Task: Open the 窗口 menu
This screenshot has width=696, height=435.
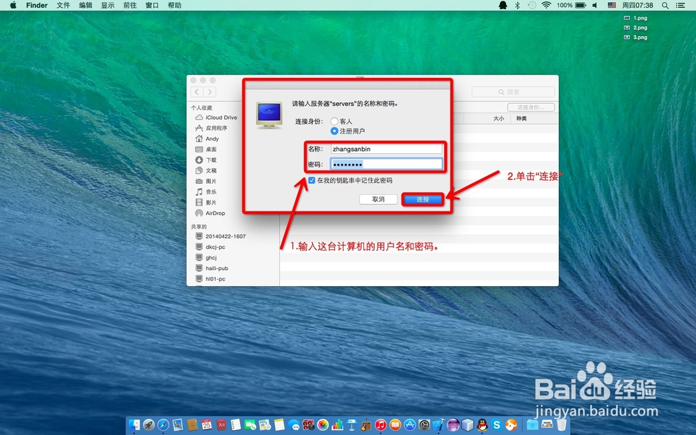Action: click(x=152, y=6)
